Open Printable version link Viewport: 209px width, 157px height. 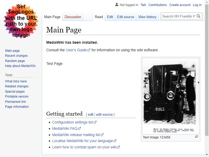click(x=17, y=97)
